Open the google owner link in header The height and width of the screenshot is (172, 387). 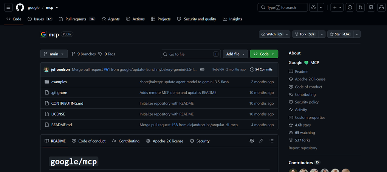point(34,8)
